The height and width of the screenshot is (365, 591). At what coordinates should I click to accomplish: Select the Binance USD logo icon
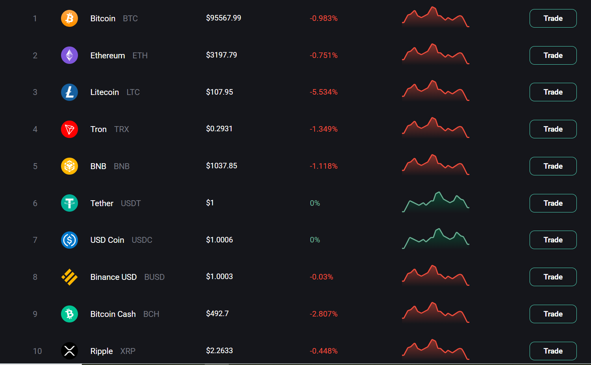coord(69,277)
